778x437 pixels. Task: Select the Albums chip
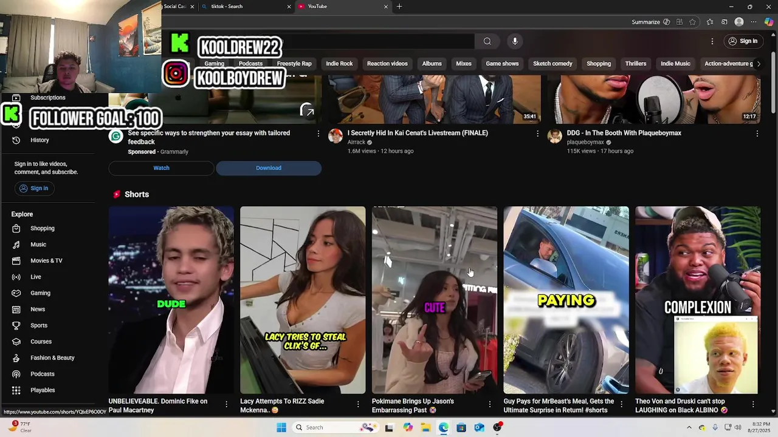[x=432, y=64]
